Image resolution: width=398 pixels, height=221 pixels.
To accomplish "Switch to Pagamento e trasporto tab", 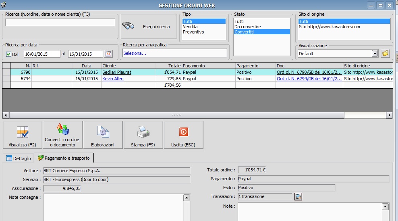I will pyautogui.click(x=64, y=158).
